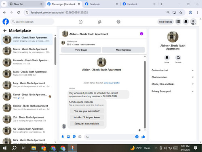This screenshot has width=202, height=152.
Task: Send a thumbs-up like
Action: (143, 137)
